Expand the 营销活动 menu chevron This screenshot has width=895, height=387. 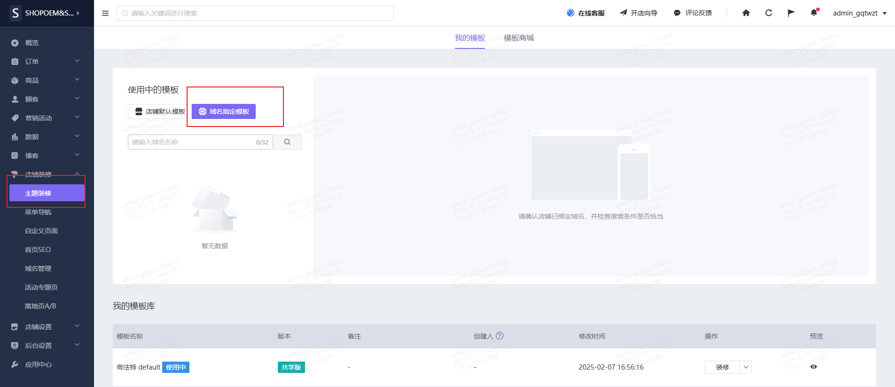77,118
